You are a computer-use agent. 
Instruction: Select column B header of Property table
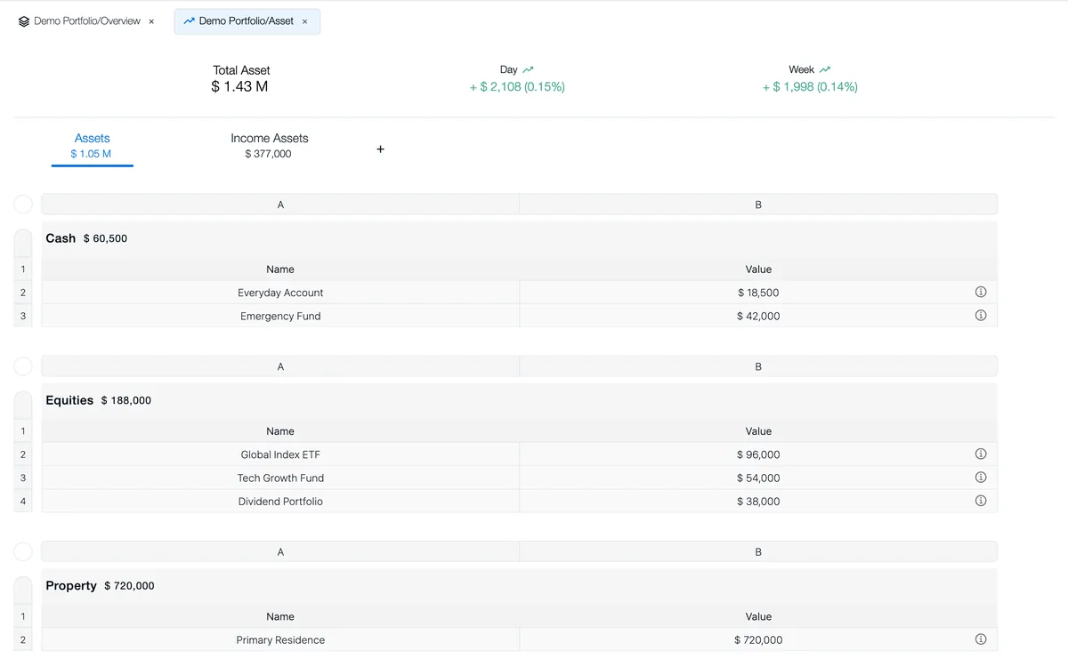(758, 551)
